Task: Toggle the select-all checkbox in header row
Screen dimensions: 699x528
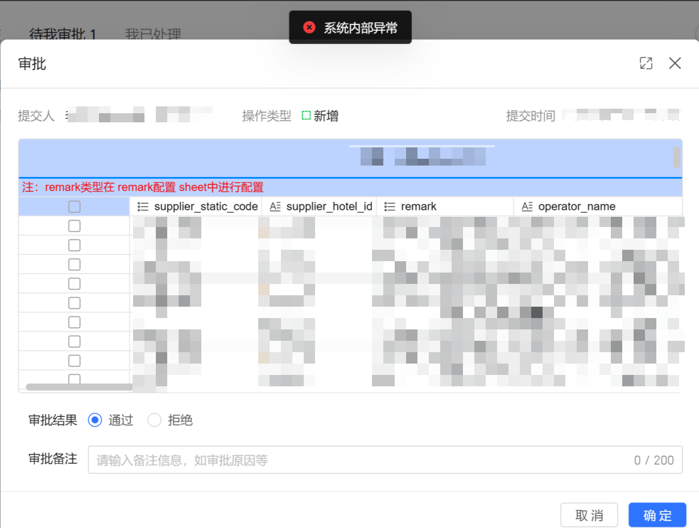Action: click(x=74, y=207)
